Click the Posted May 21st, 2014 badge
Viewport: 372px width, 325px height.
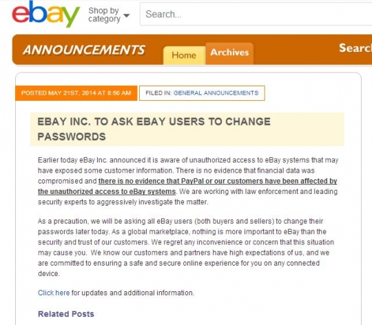[76, 93]
